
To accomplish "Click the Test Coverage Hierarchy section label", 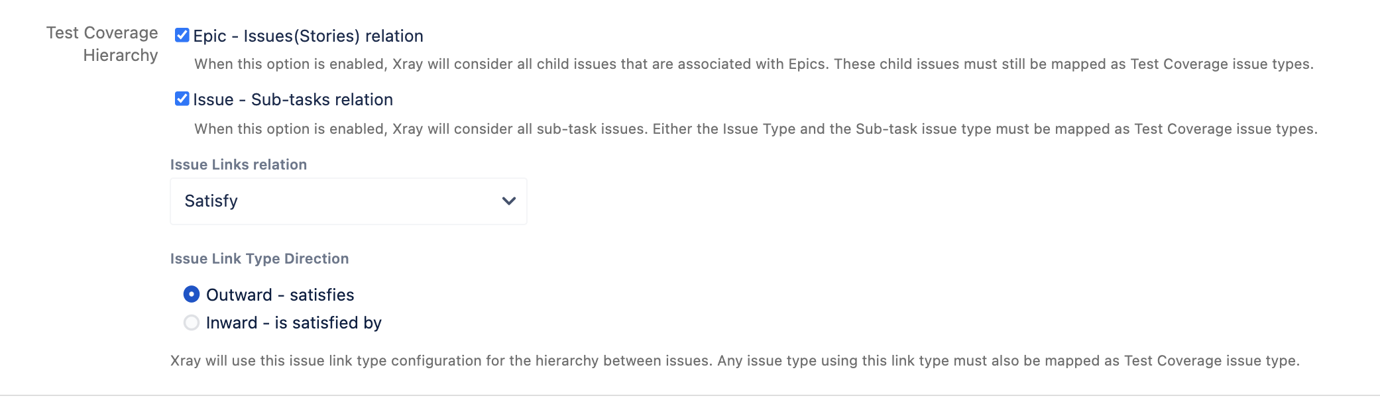I will 103,44.
